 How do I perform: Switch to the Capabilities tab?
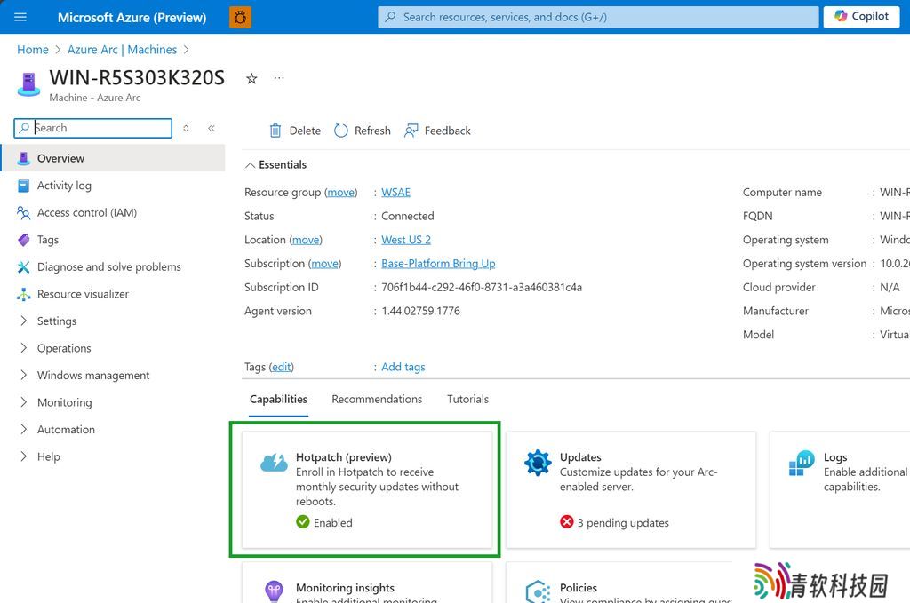[278, 399]
